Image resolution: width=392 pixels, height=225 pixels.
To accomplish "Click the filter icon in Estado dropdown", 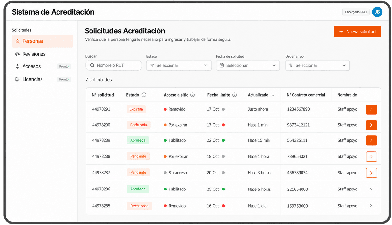I will click(152, 65).
